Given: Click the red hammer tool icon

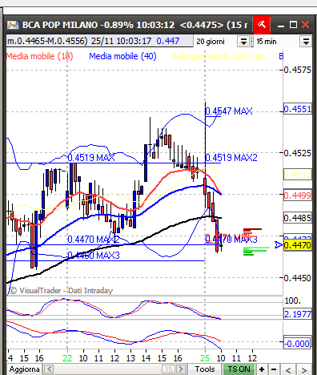Looking at the screenshot, I should click(262, 25).
